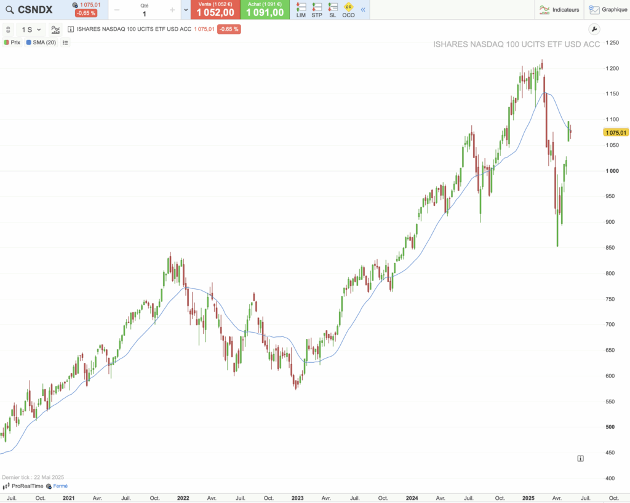This screenshot has height=503, width=630.
Task: Click the clock icon beside Fermé
Action: [49, 486]
